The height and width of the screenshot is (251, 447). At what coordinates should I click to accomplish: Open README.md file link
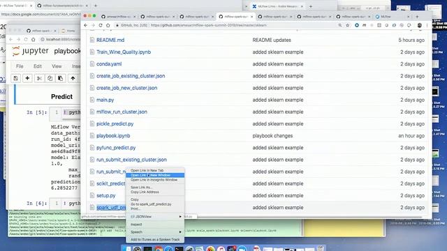(x=110, y=40)
